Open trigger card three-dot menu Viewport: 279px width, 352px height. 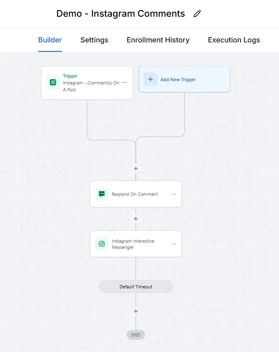pyautogui.click(x=124, y=83)
